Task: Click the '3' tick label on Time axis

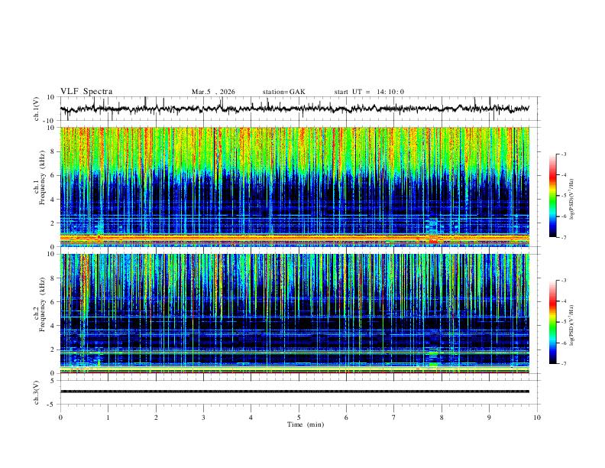Action: tap(203, 418)
